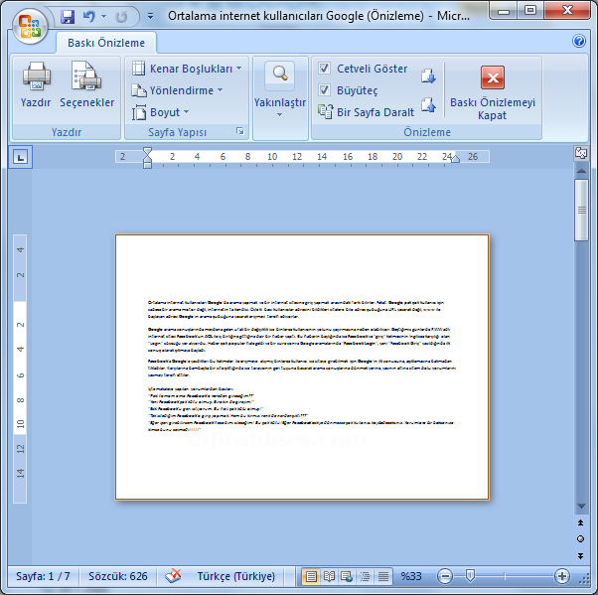The image size is (598, 595).
Task: Click the redo icon in quick access
Action: click(x=121, y=17)
